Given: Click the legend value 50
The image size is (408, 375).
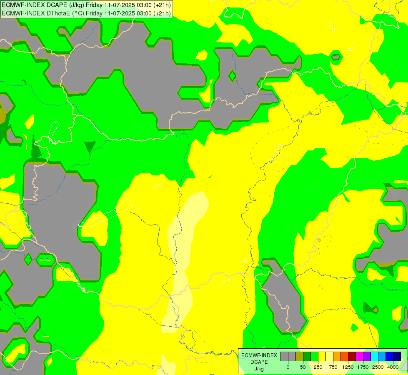Looking at the screenshot, I should coord(303,367).
